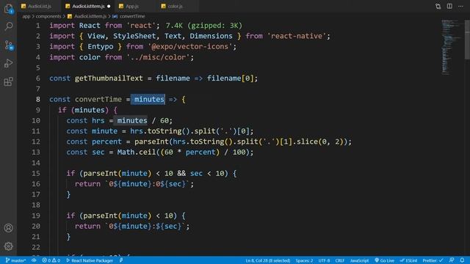Screen dimensions: 470x264
Task: Change the CRLF end-of-line sequence
Action: [339, 260]
